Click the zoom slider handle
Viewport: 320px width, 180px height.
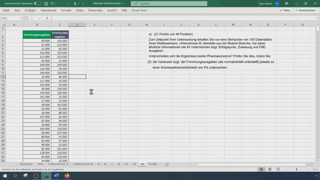click(x=297, y=169)
